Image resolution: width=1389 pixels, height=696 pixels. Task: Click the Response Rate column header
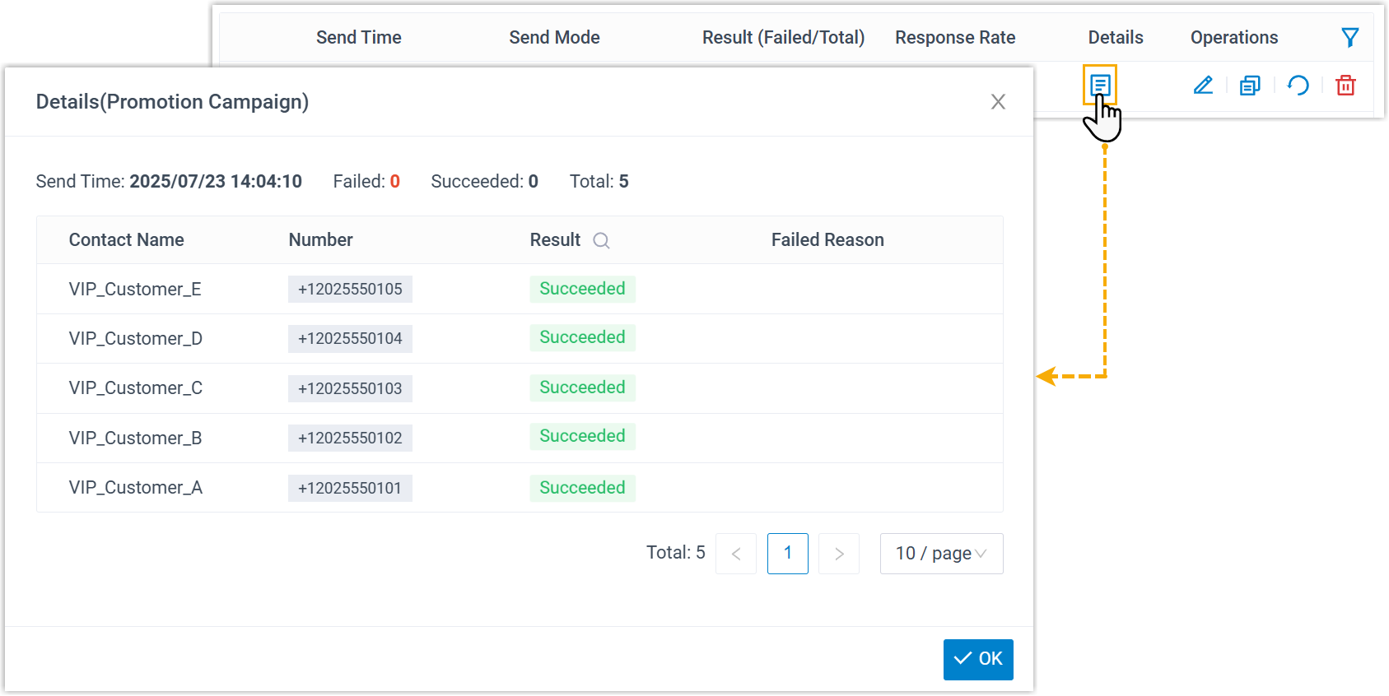[x=955, y=38]
